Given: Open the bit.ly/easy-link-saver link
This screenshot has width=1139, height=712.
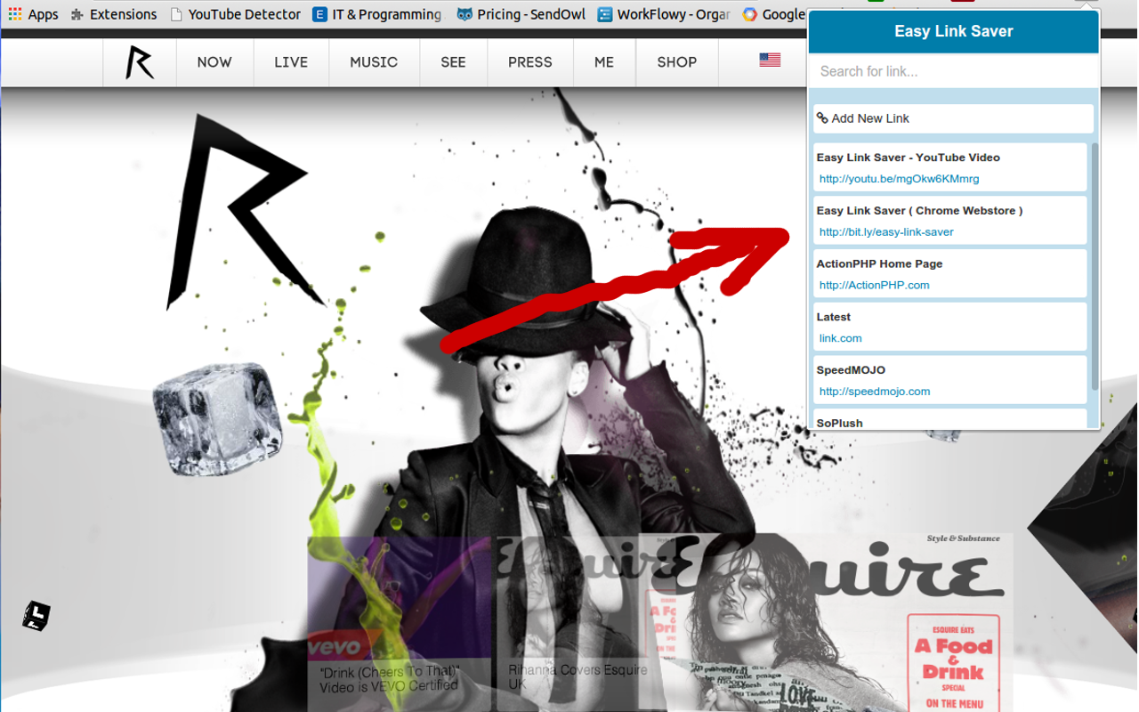Looking at the screenshot, I should tap(886, 232).
